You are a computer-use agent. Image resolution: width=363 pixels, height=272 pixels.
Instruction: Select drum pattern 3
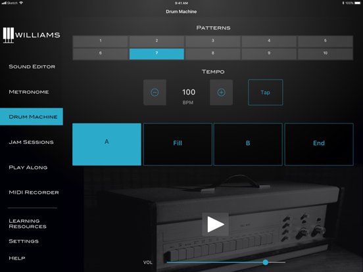tap(213, 41)
